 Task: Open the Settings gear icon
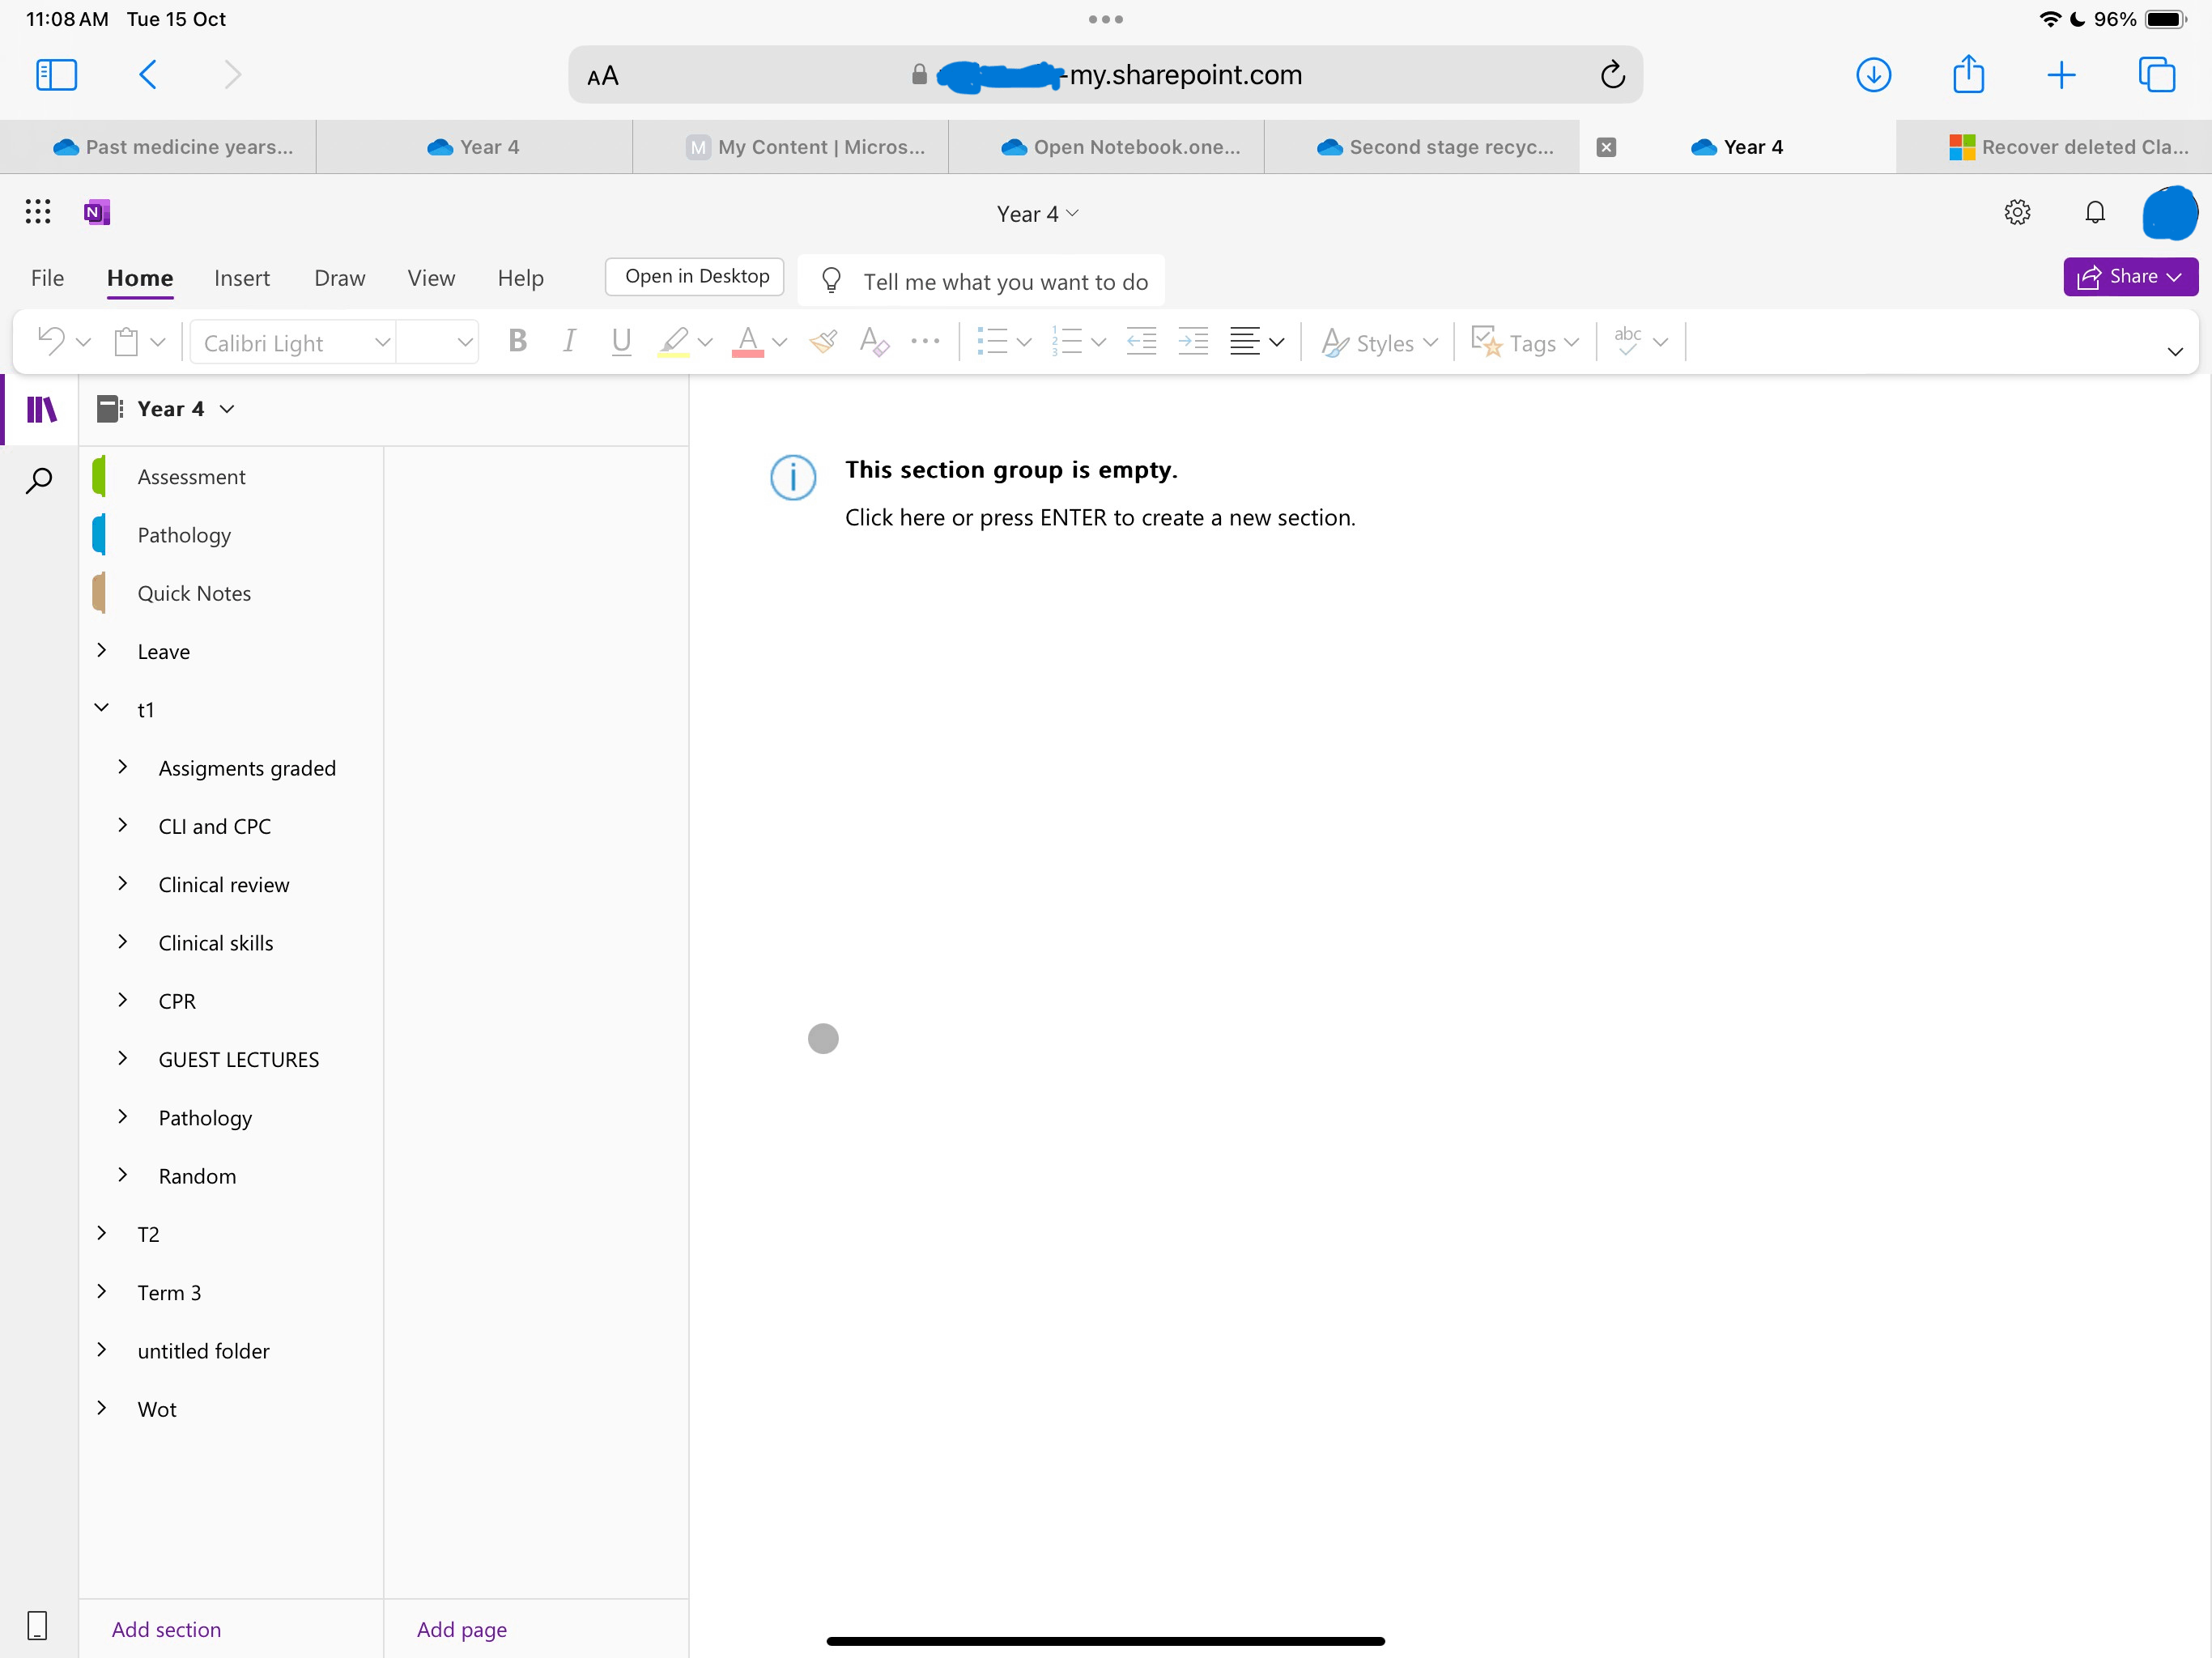click(2017, 212)
